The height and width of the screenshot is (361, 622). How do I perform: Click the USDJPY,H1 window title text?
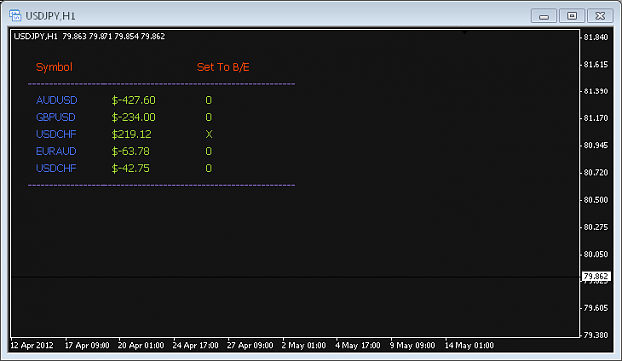tap(50, 16)
